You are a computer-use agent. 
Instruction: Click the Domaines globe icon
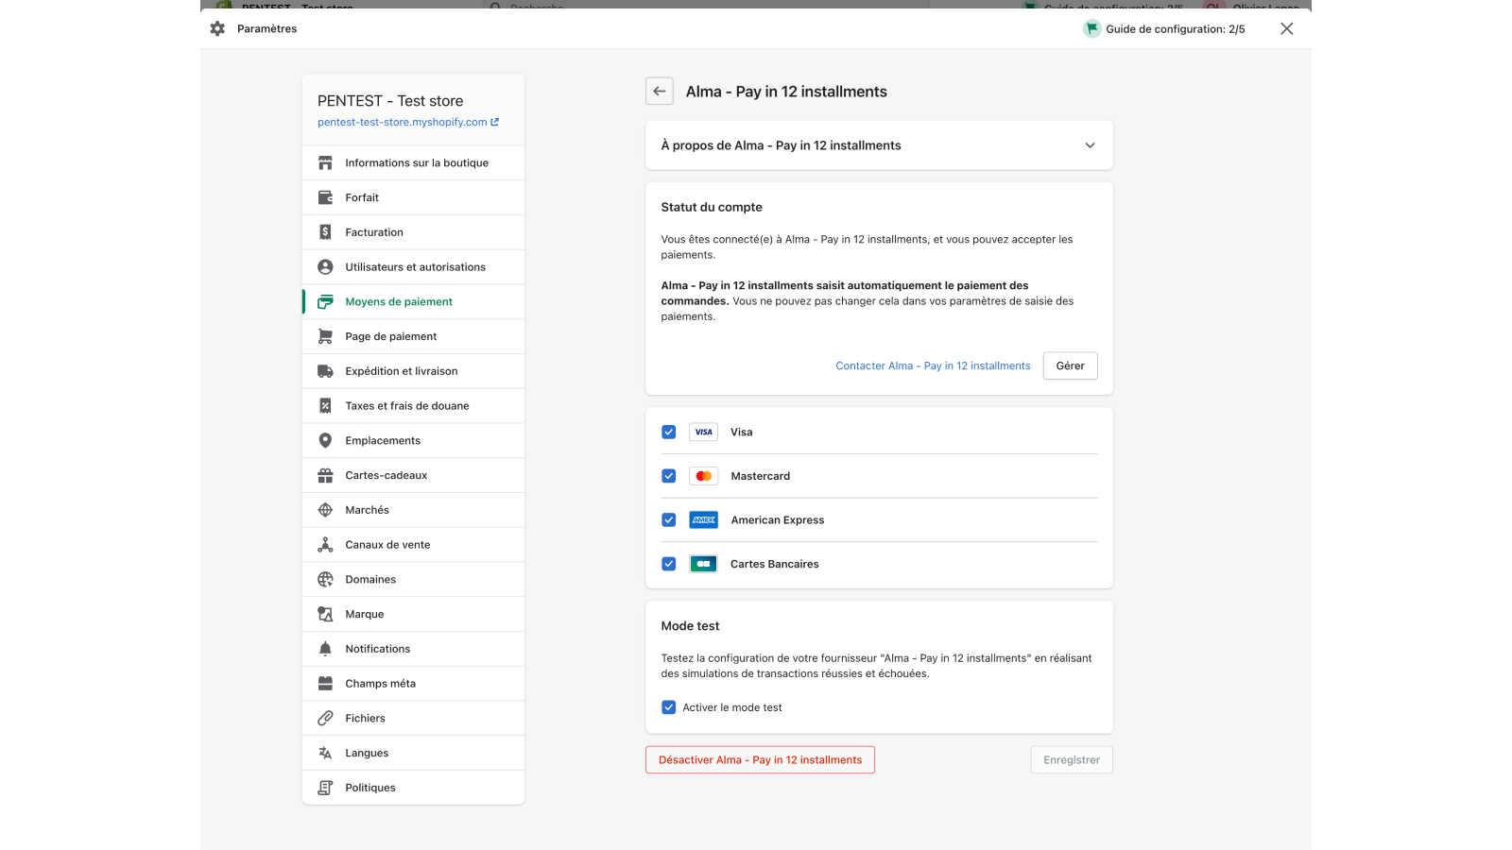coord(325,579)
